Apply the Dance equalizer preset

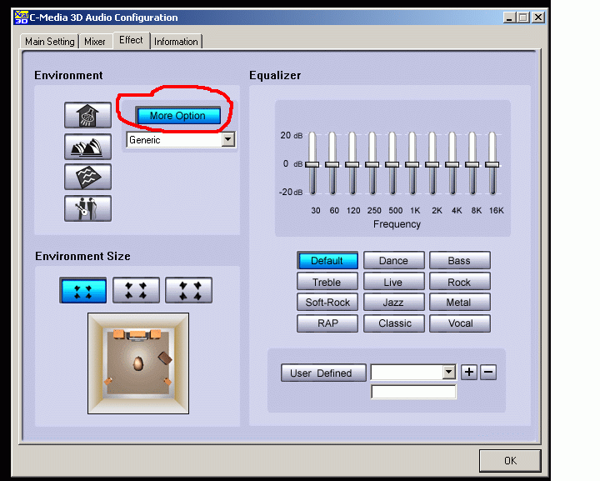(393, 261)
